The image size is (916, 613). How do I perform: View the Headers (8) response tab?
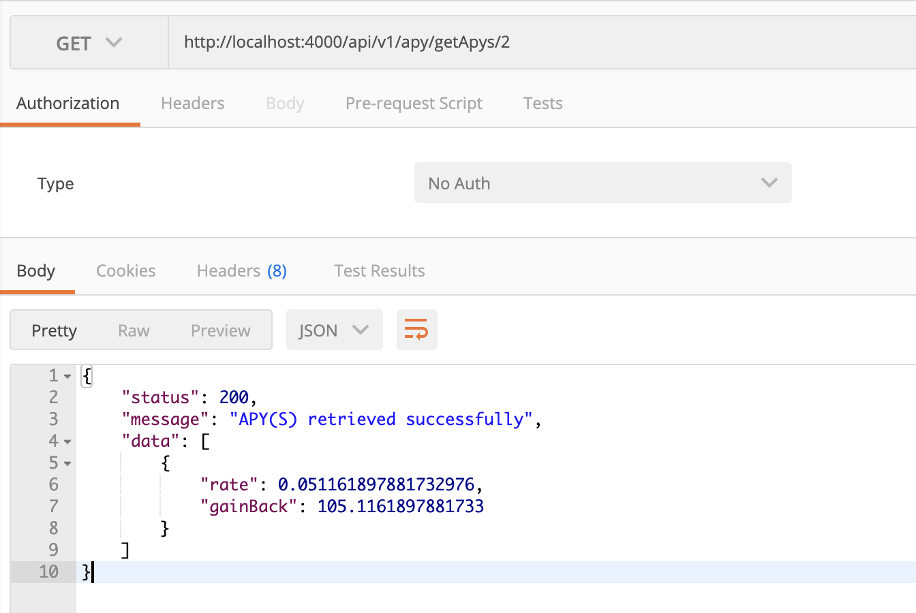coord(241,270)
